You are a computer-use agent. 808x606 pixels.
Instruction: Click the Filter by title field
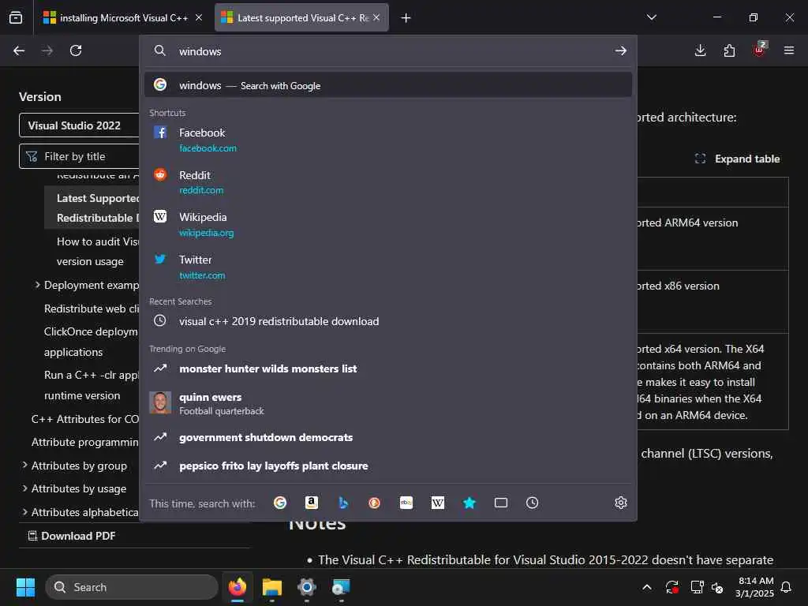(79, 156)
